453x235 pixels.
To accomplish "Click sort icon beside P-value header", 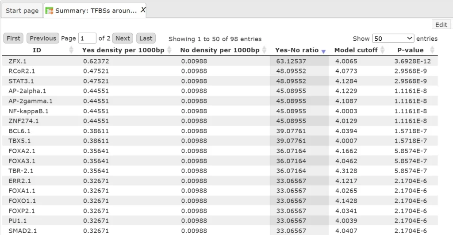I will click(x=432, y=50).
